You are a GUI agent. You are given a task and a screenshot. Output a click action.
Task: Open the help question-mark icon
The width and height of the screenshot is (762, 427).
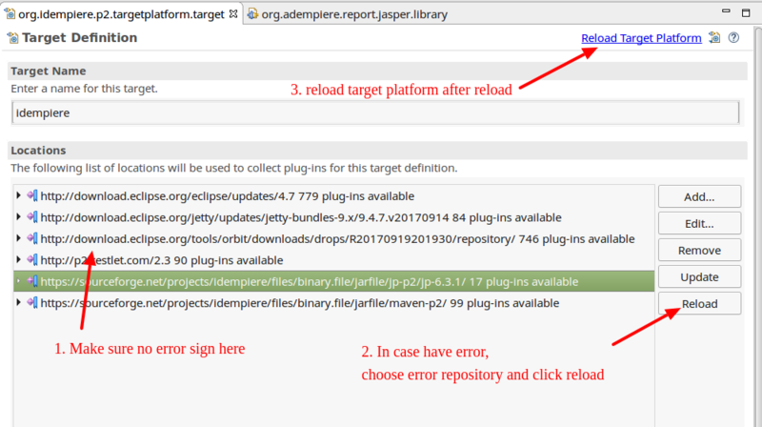[734, 38]
